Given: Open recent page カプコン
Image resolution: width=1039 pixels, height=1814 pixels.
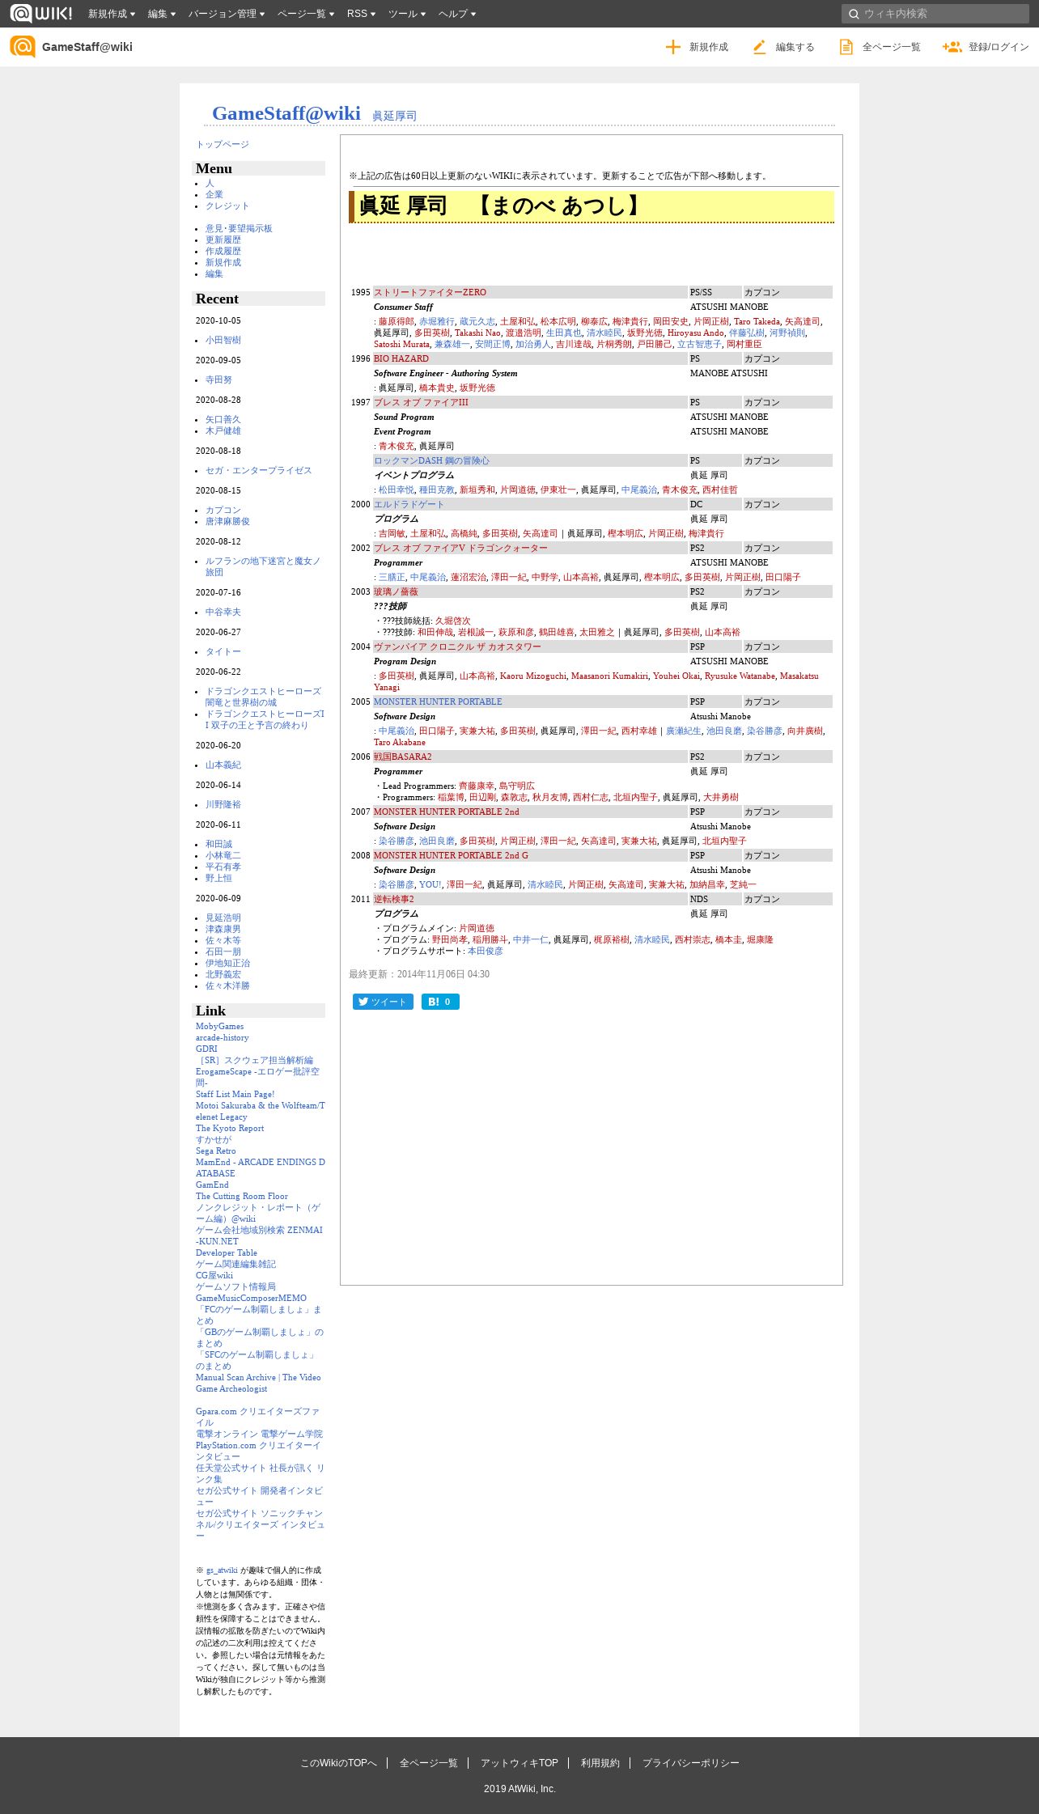Looking at the screenshot, I should 223,511.
